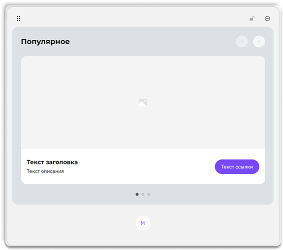The image size is (283, 250).
Task: Switch to the second pagination dot
Action: click(143, 194)
